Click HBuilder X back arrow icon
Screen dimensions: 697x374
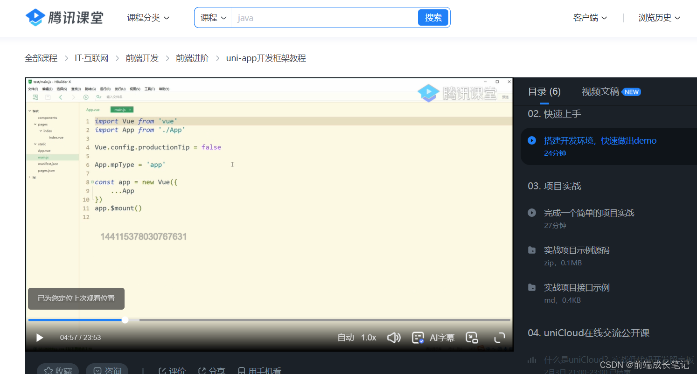click(x=61, y=97)
